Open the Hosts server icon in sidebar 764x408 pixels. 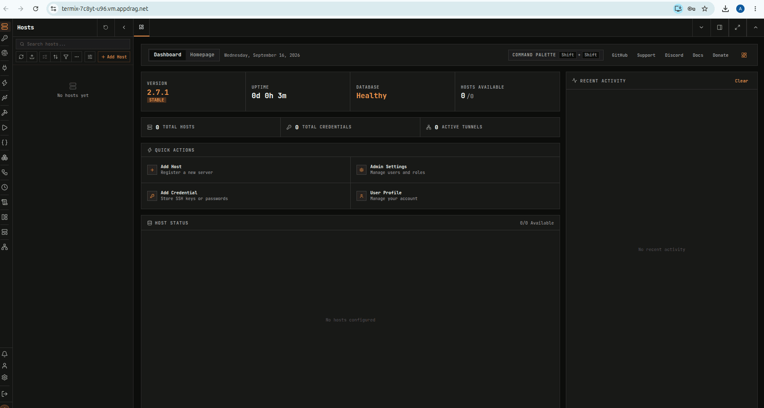(x=5, y=27)
